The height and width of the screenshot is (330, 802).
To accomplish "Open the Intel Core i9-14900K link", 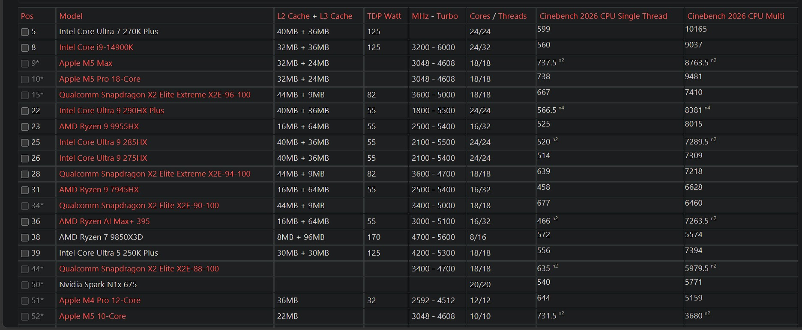I will 96,47.
